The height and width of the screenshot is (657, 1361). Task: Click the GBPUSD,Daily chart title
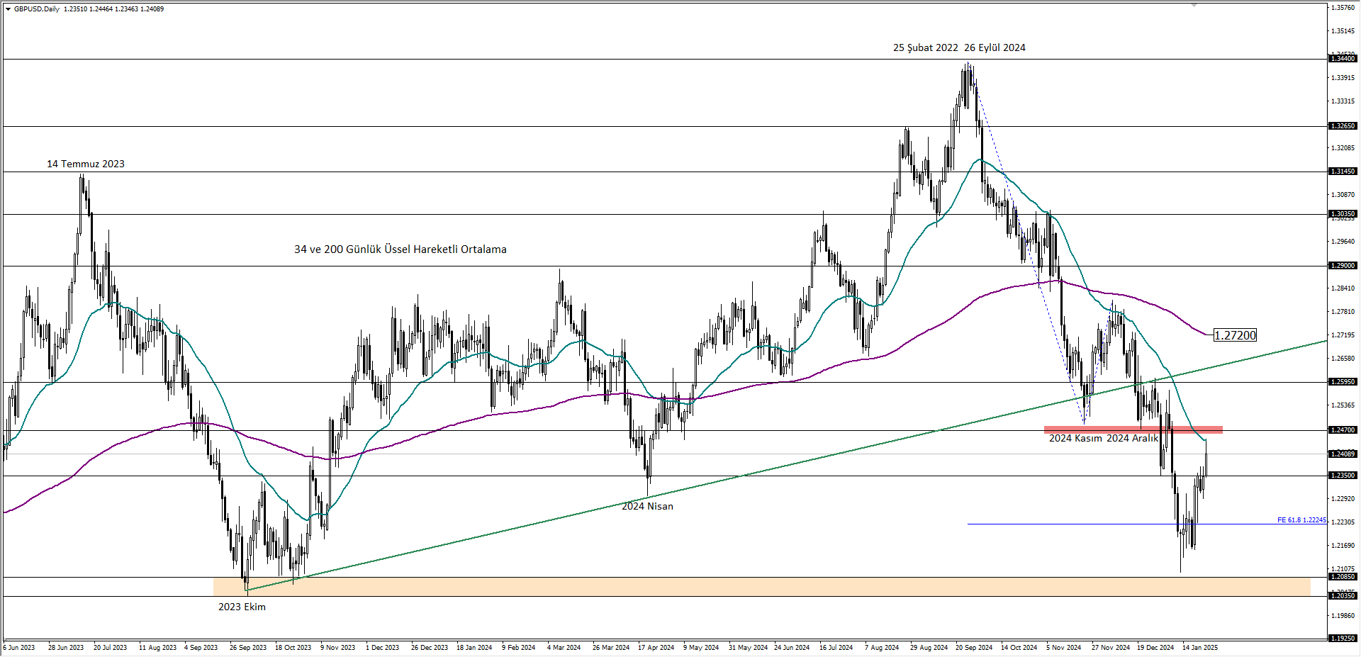[x=37, y=9]
